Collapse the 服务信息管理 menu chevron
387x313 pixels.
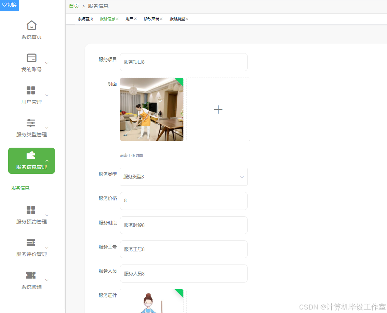tap(47, 161)
